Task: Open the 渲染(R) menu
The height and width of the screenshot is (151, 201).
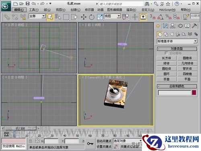Action: 131,10
